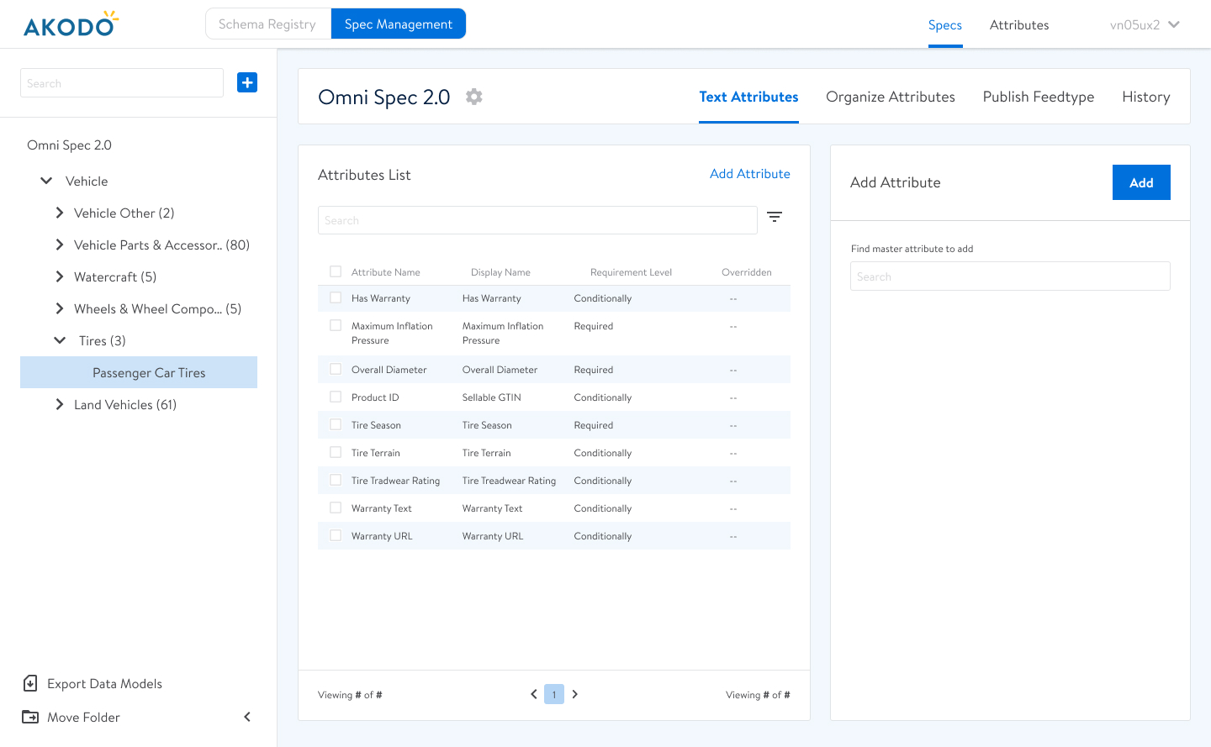Check Maximum Inflation Pressure row checkbox

pos(336,325)
